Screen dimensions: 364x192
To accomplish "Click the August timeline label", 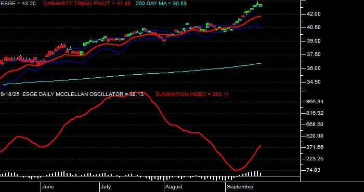I will 174,187.
